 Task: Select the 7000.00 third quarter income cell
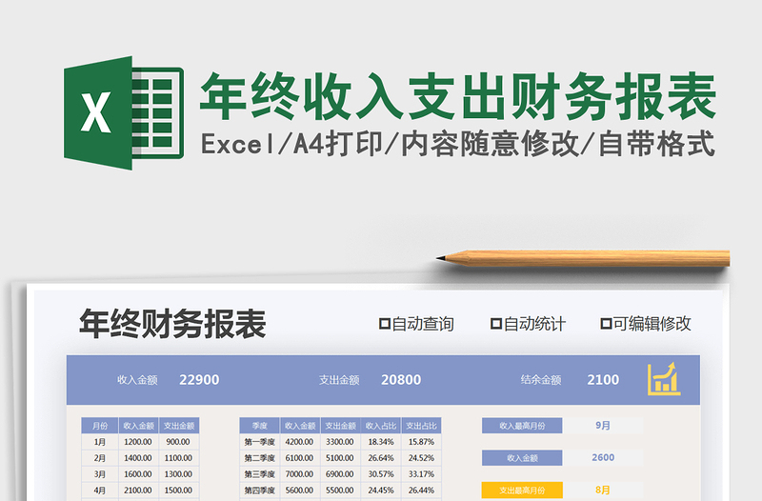(x=300, y=473)
